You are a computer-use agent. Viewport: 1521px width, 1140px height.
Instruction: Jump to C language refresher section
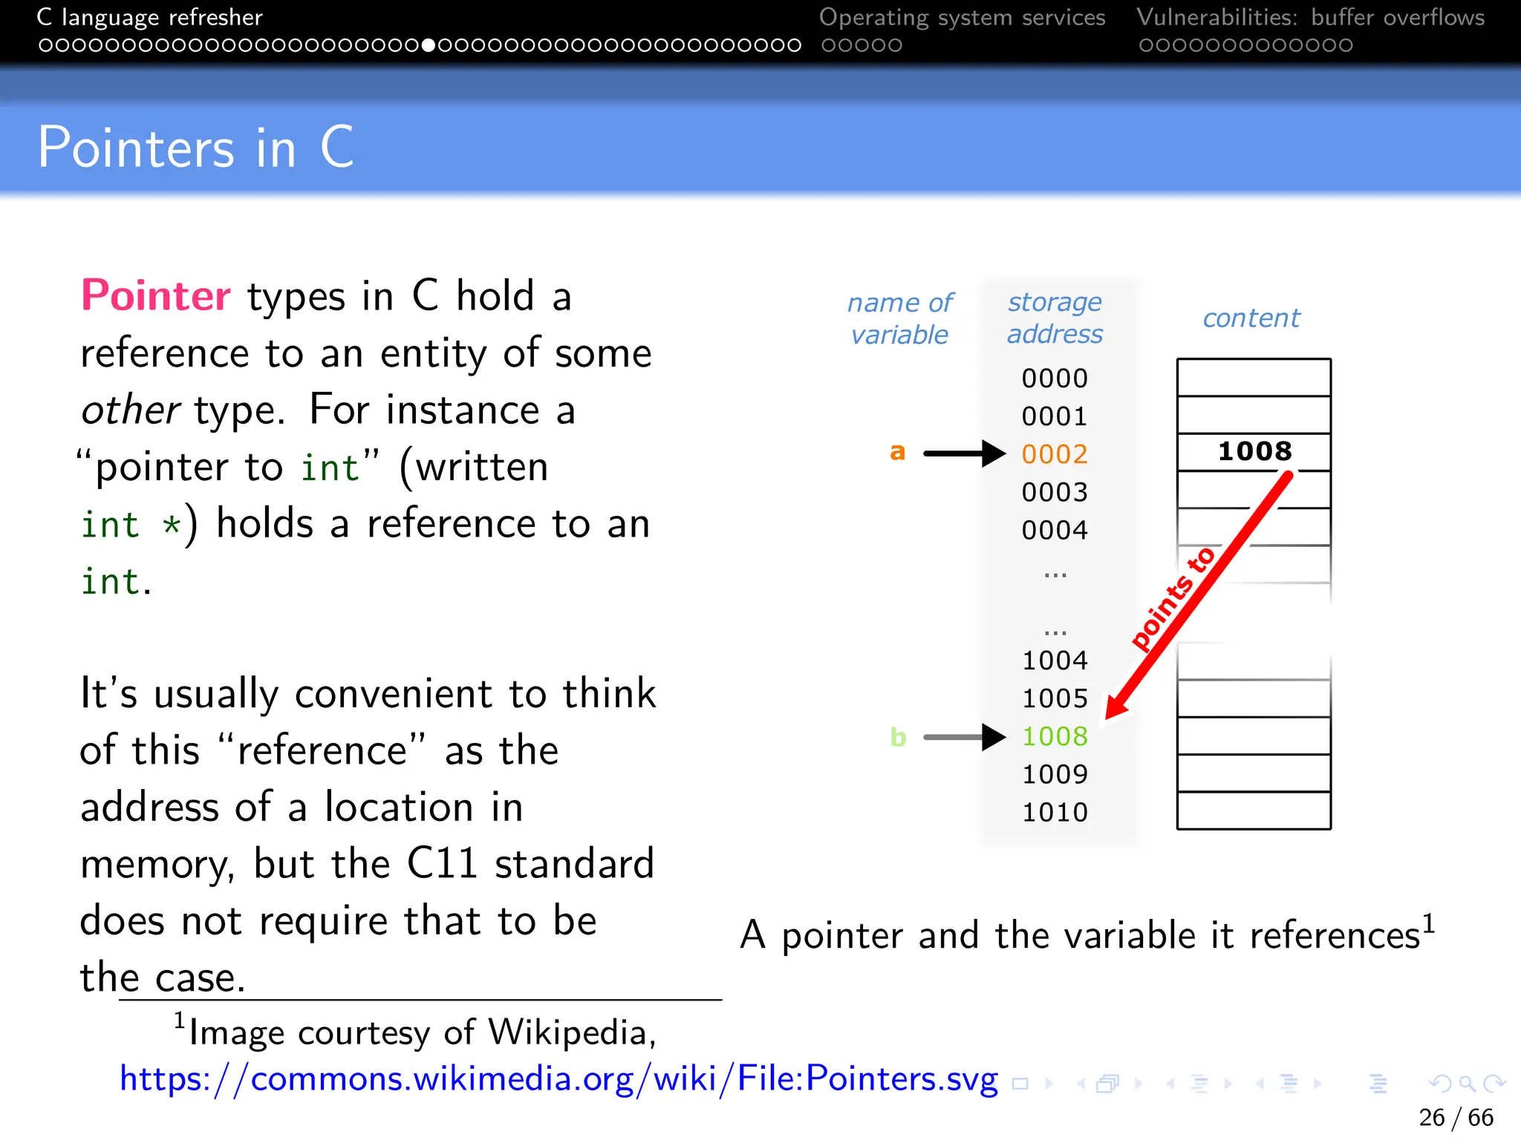[149, 17]
